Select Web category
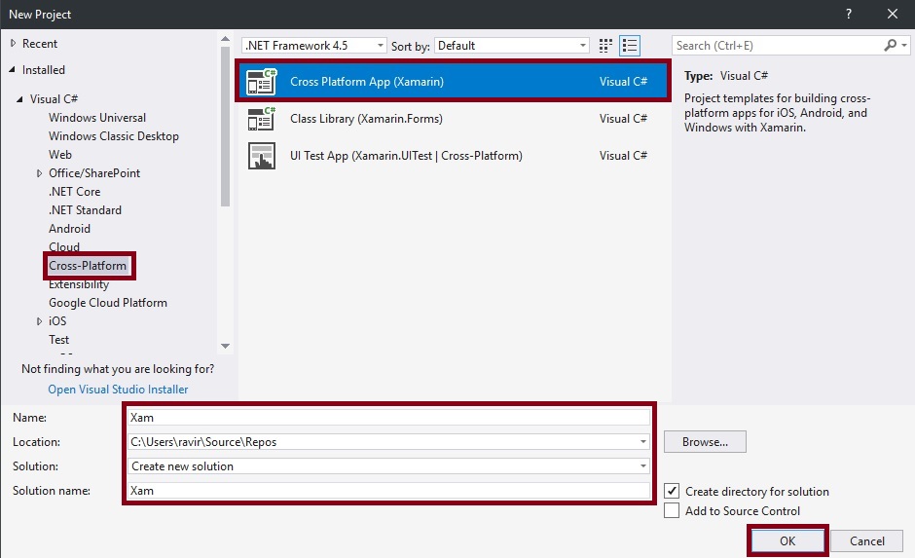Screen dimensions: 915x558 (60, 155)
